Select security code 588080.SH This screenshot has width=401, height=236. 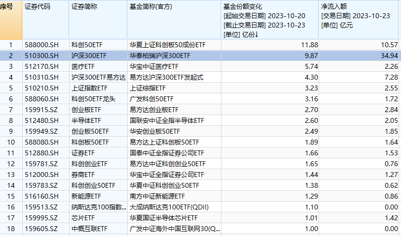tap(42, 142)
